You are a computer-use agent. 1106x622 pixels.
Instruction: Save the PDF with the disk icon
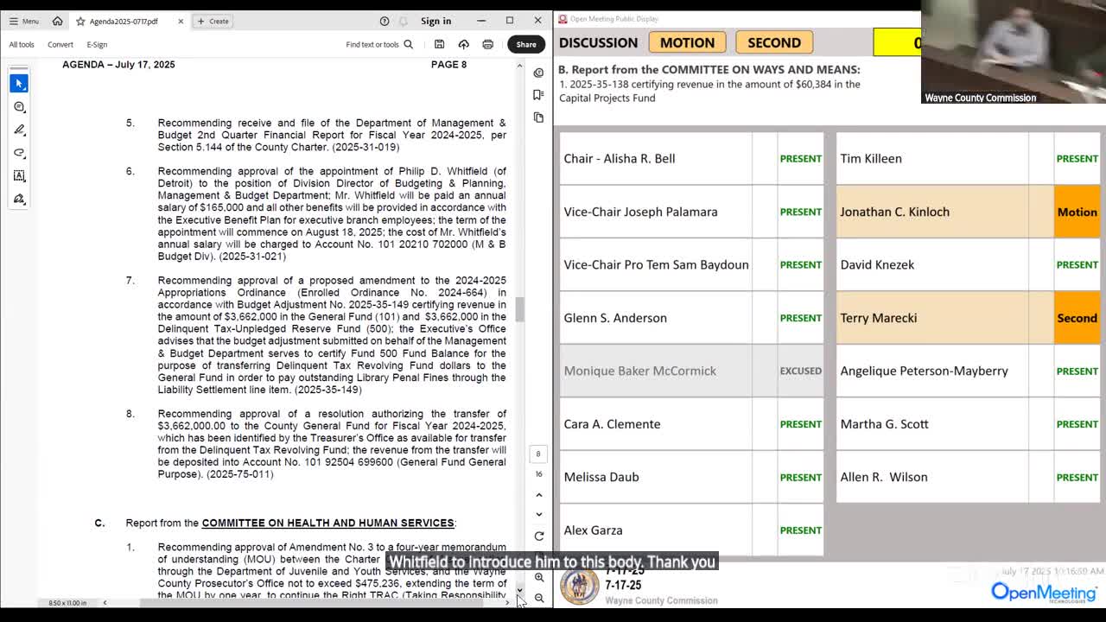439,44
